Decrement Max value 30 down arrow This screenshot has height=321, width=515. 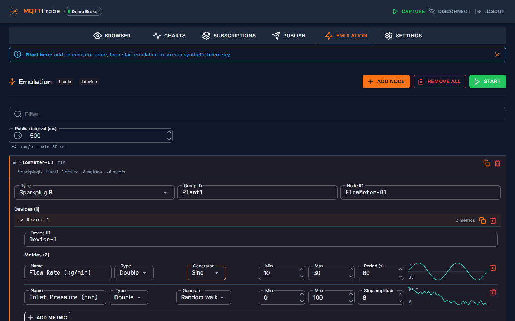351,276
